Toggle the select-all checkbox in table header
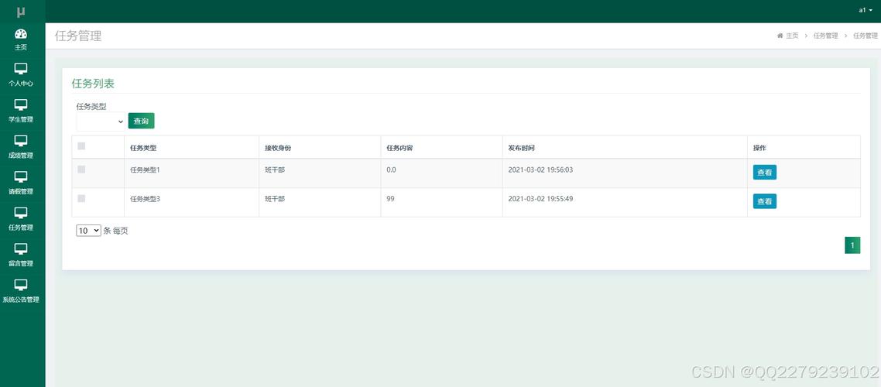 click(x=81, y=146)
